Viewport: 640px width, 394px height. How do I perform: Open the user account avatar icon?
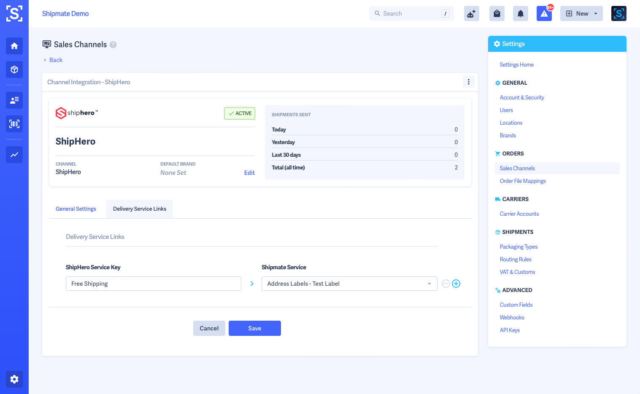coord(619,13)
